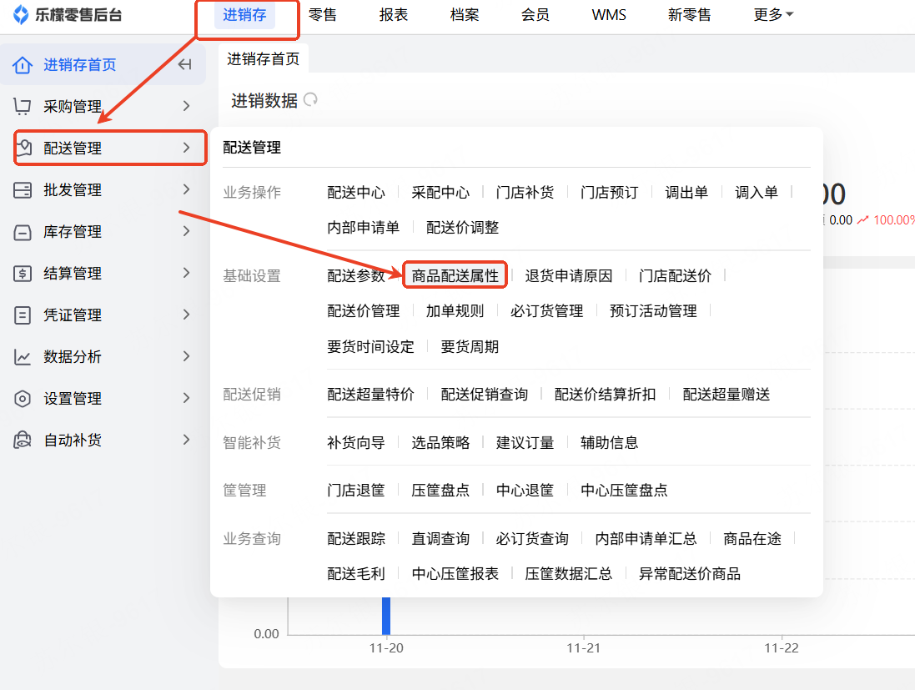Open 要货周期 link
Viewport: 915px width, 690px height.
(470, 347)
